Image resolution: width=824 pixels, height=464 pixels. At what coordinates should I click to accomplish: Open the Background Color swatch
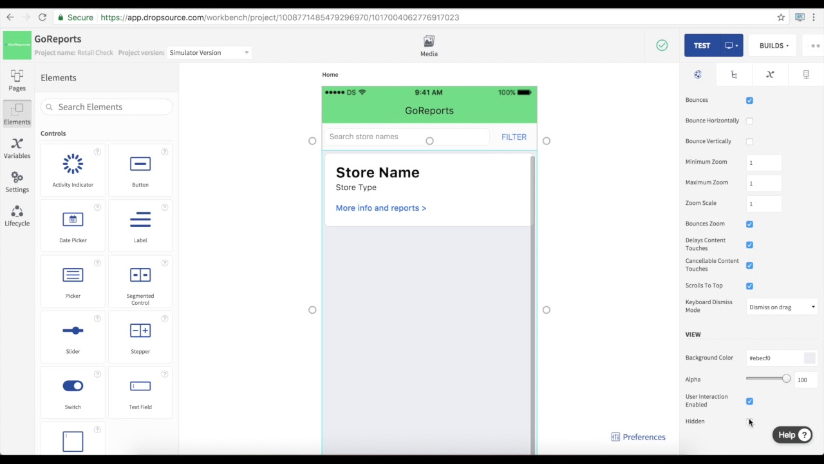pos(810,358)
